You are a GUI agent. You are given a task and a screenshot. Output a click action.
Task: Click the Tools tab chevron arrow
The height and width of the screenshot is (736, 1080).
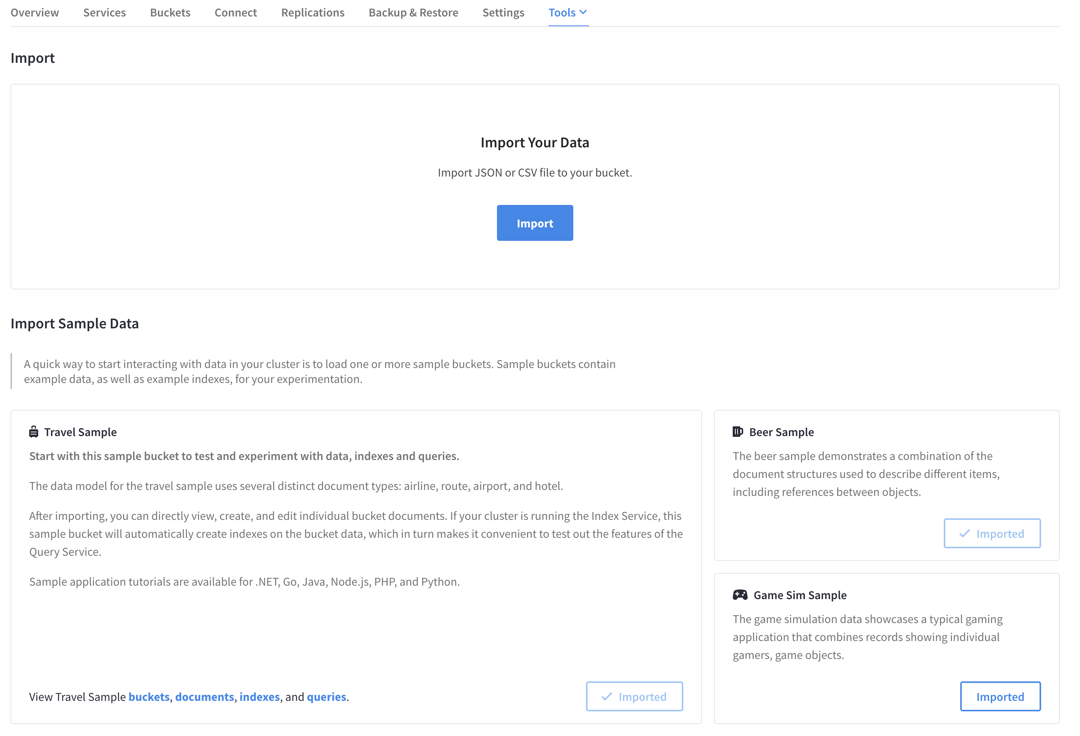[x=583, y=13]
